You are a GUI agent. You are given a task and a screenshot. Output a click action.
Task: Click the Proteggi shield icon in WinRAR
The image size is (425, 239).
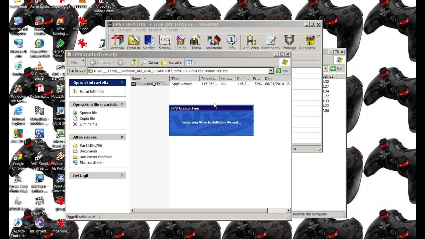click(x=290, y=42)
